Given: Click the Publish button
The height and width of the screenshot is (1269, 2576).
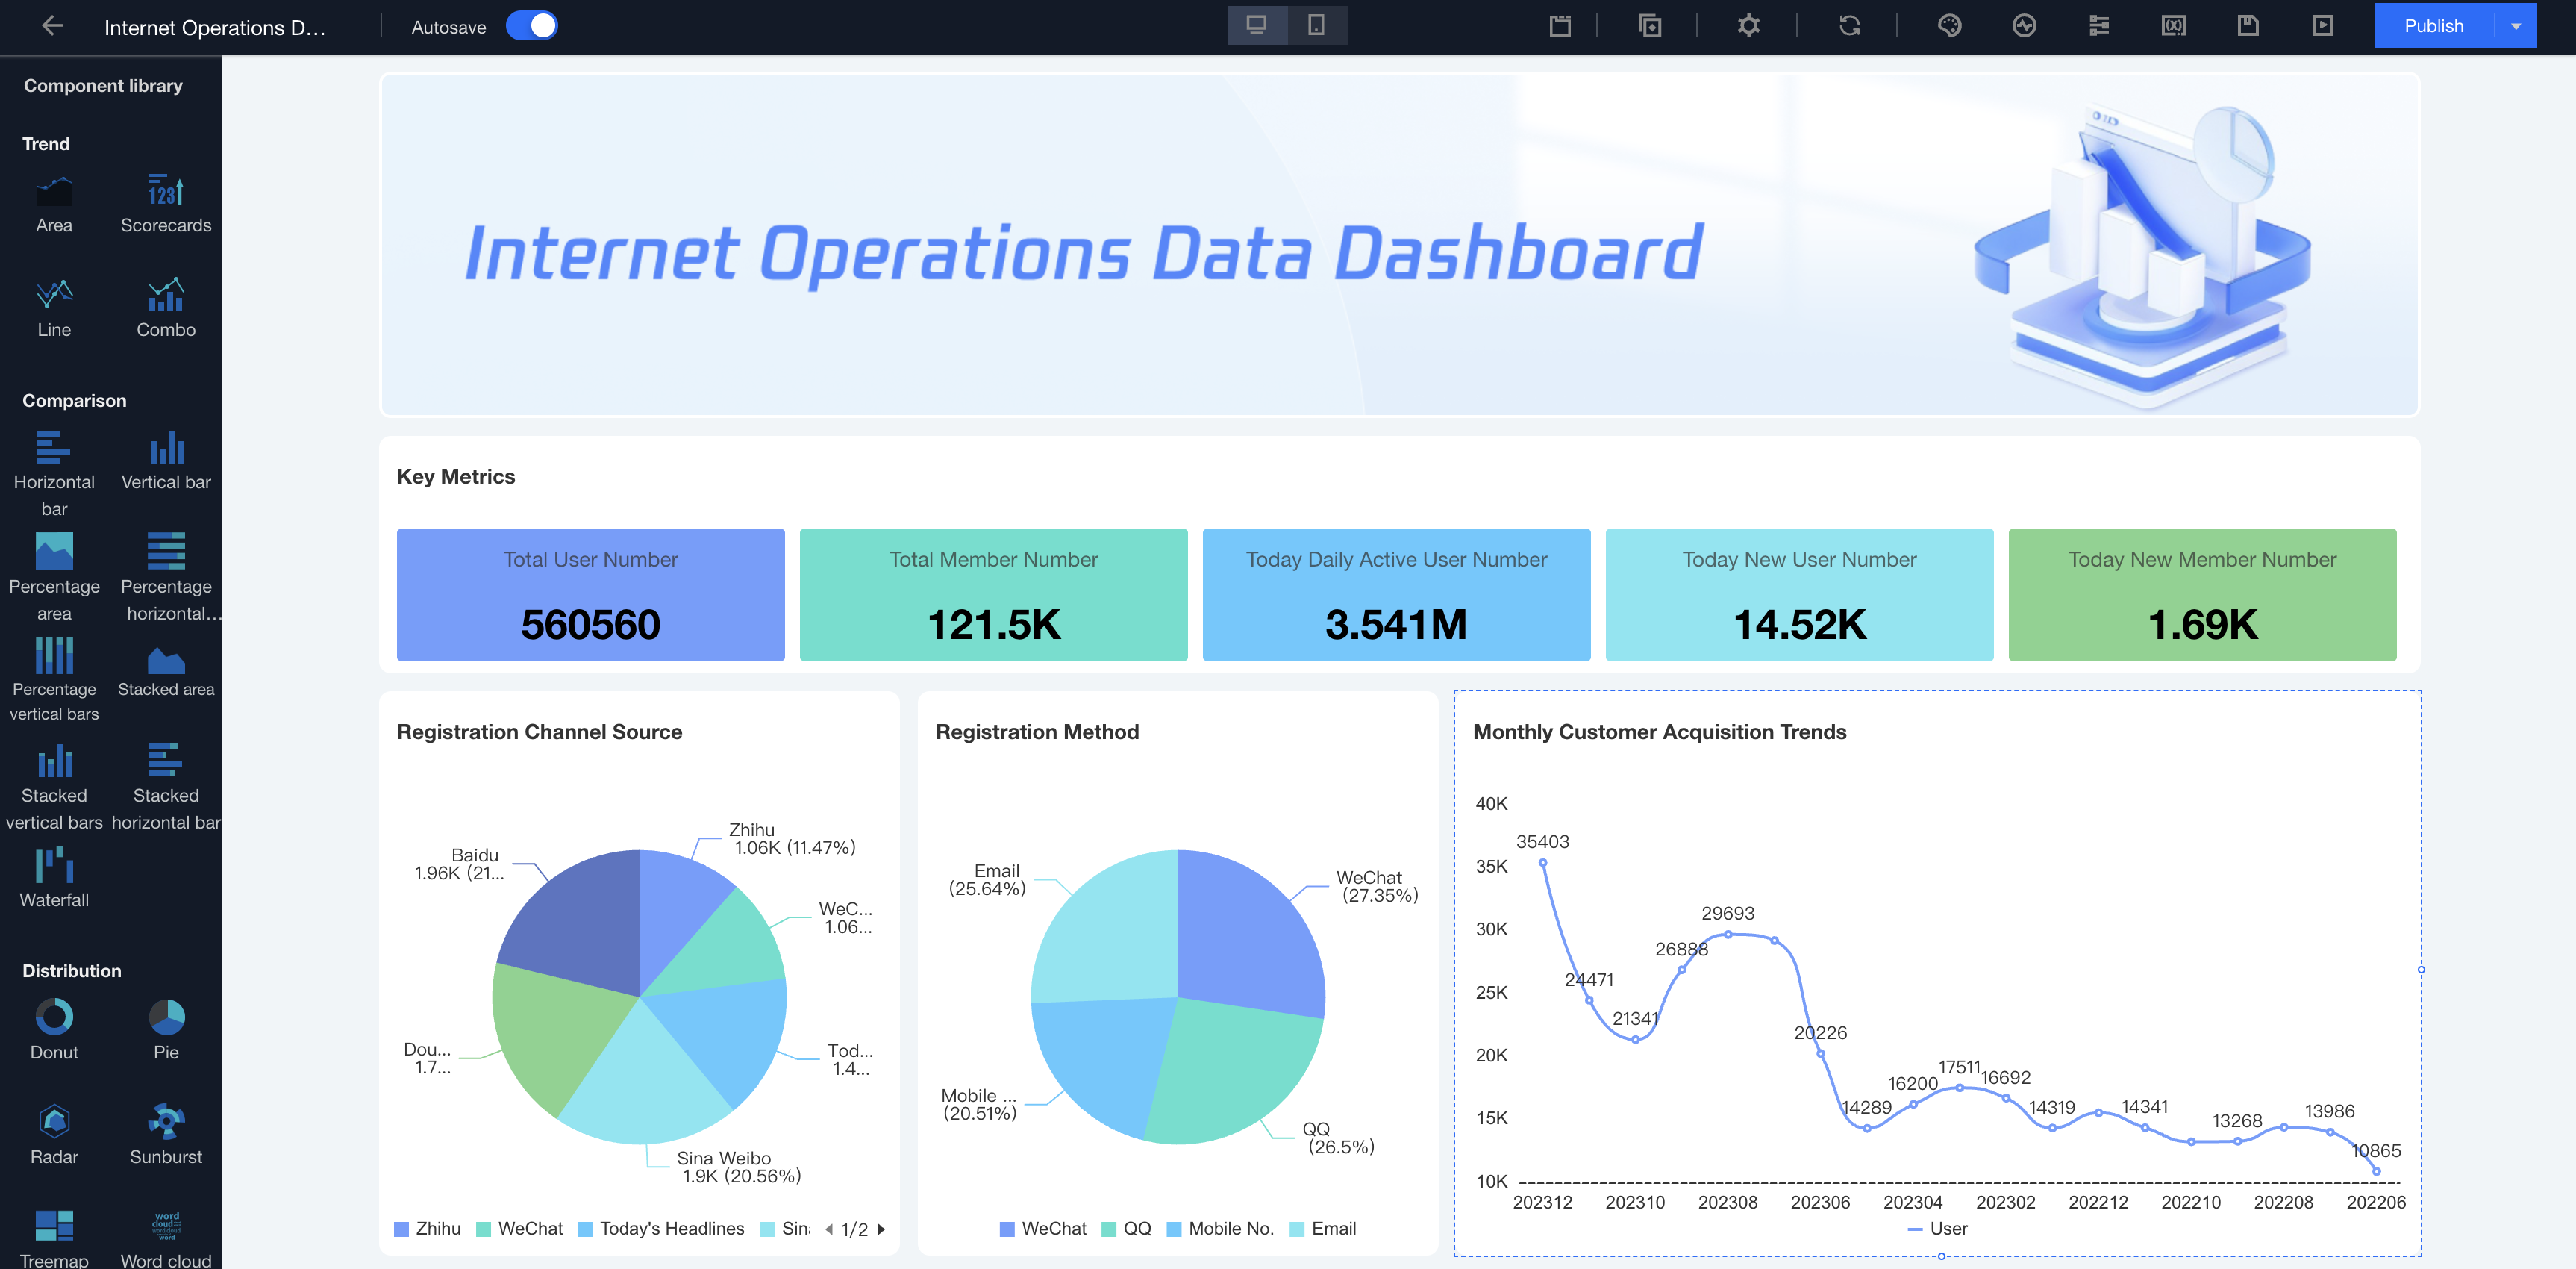Looking at the screenshot, I should (x=2433, y=26).
